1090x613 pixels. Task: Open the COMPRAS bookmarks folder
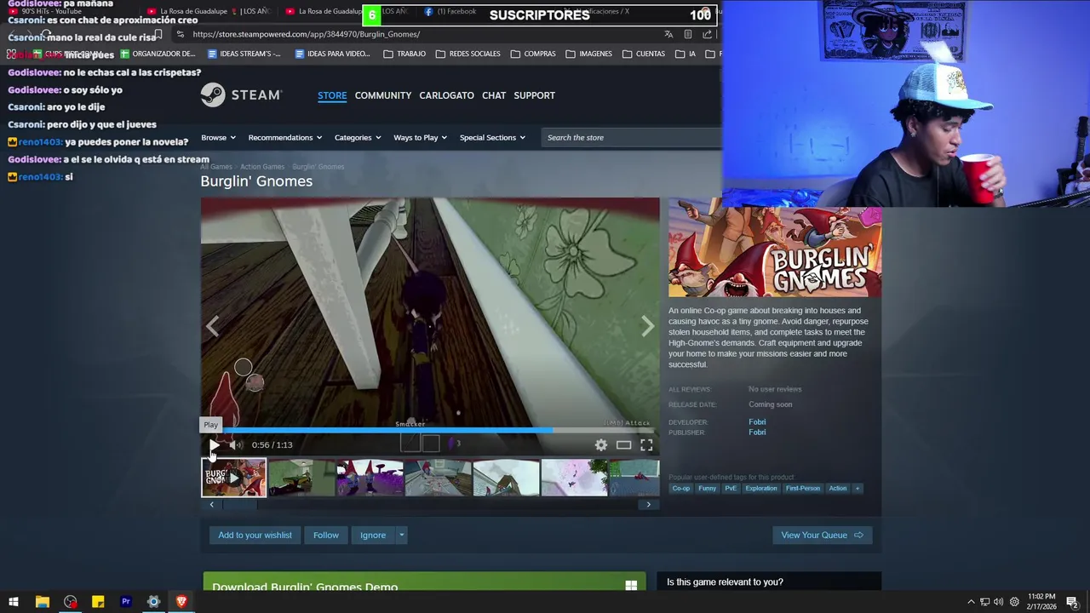coord(533,54)
